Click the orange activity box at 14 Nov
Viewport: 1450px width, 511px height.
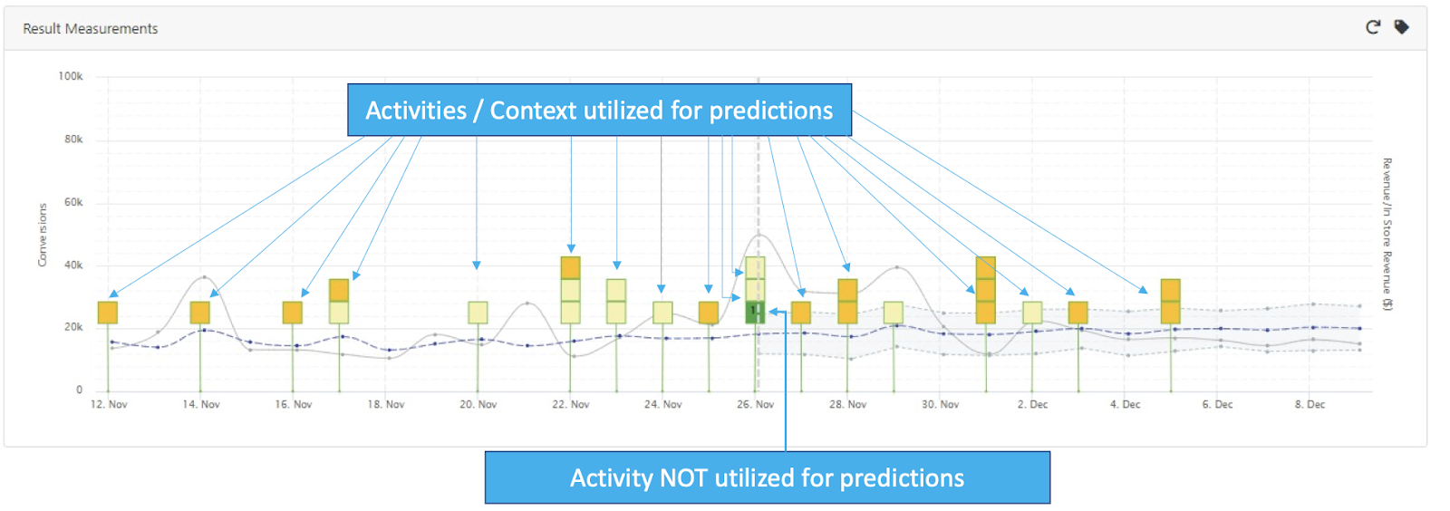[x=200, y=313]
